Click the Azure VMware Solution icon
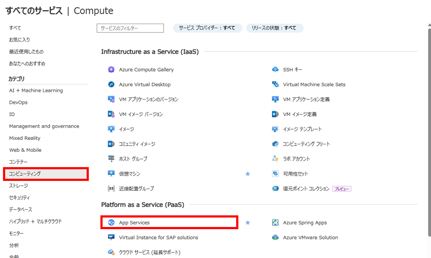This screenshot has width=431, height=258. point(275,237)
